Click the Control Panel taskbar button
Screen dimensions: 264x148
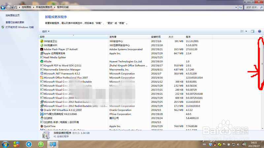pos(53,144)
